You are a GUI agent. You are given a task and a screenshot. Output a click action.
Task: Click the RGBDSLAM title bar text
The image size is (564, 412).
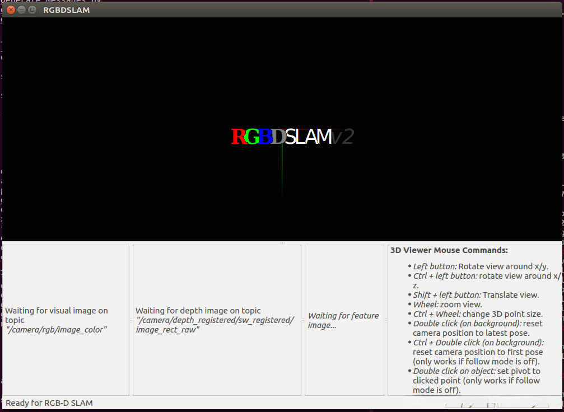point(67,10)
